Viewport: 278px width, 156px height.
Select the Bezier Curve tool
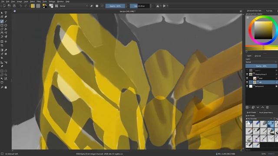coord(2,33)
